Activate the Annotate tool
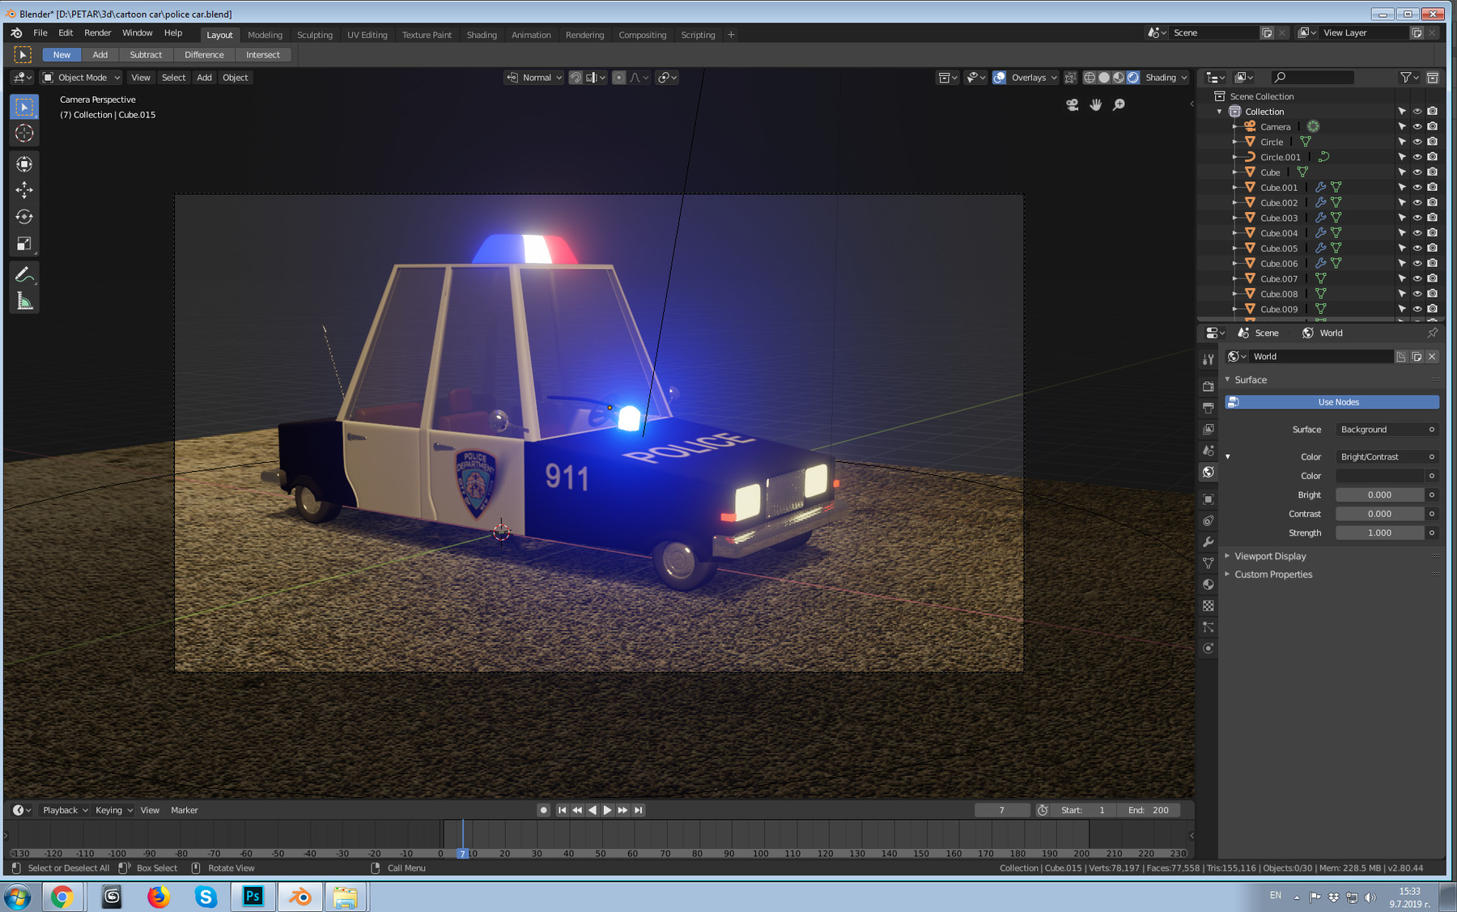The width and height of the screenshot is (1457, 912). pos(24,274)
